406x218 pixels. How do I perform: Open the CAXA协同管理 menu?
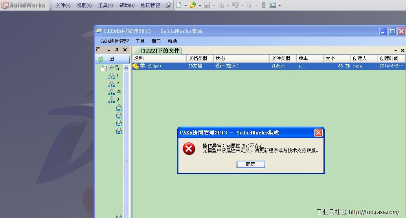coord(114,41)
